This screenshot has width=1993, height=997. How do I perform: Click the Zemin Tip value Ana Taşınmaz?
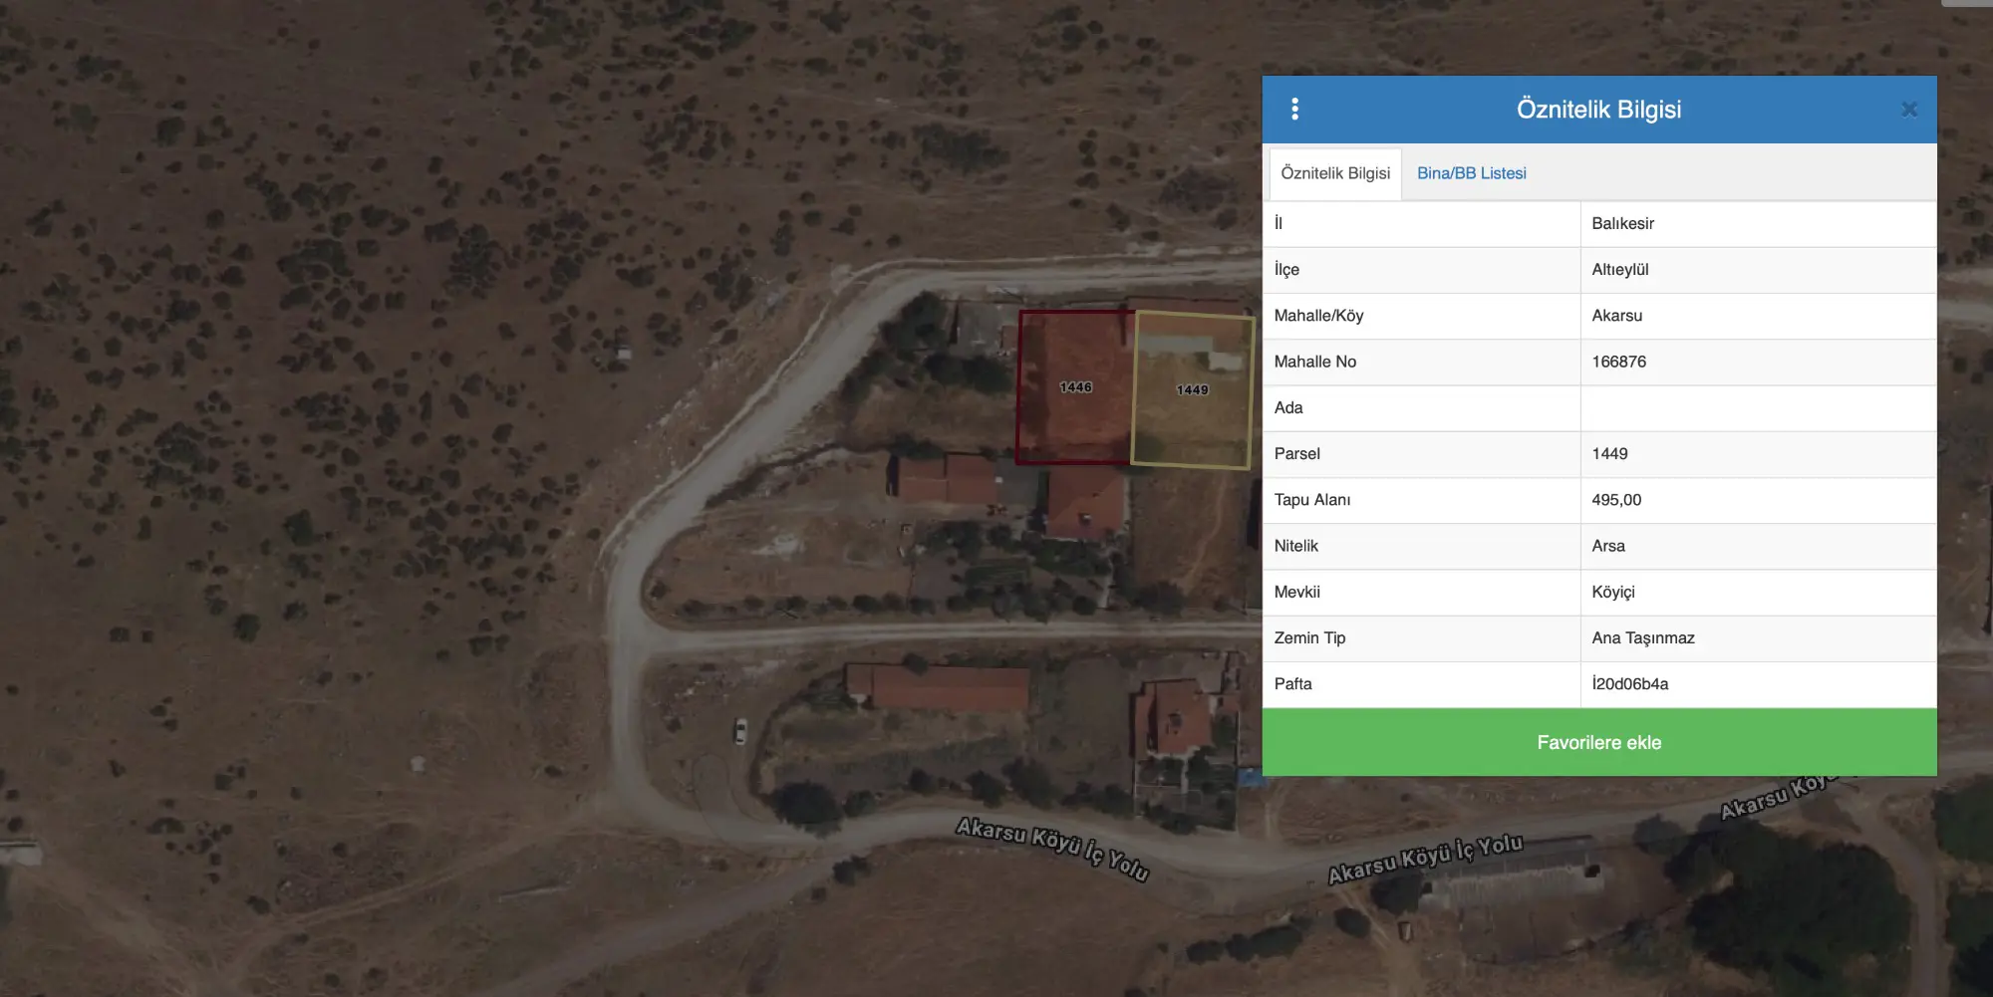[1642, 637]
